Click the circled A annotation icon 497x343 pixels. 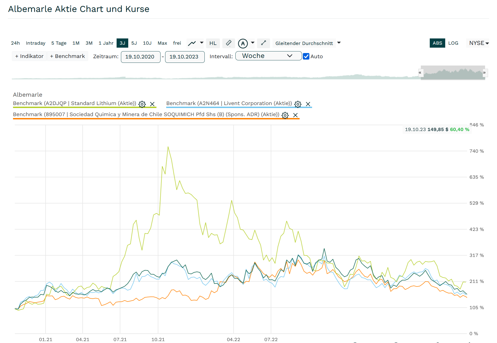coord(243,43)
